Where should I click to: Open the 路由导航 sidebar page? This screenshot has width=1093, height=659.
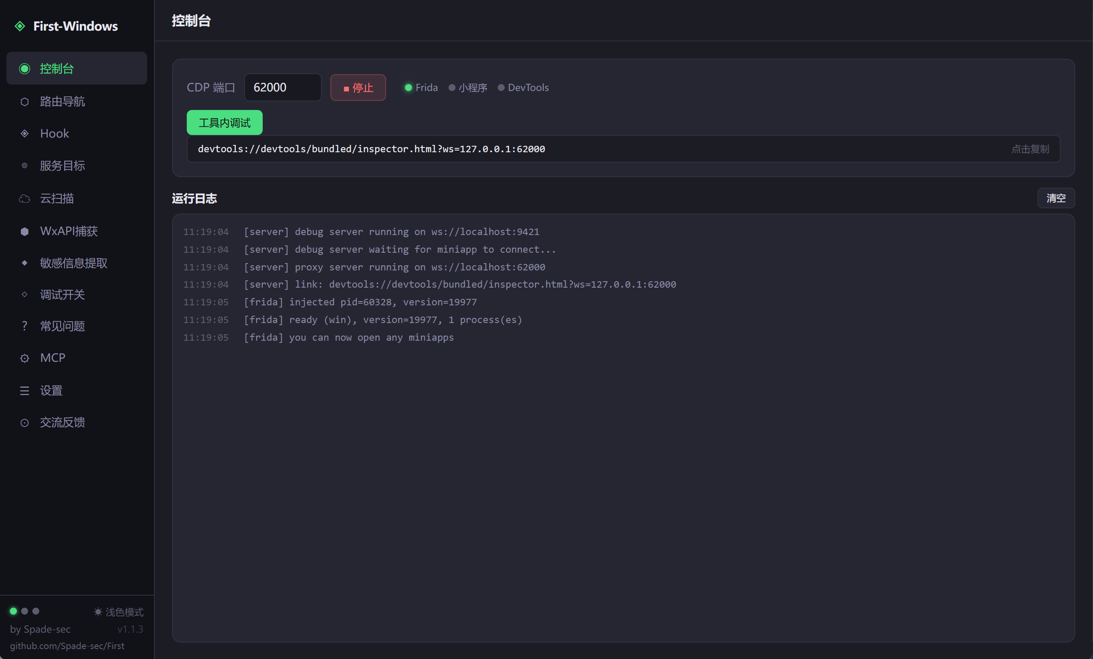coord(77,101)
